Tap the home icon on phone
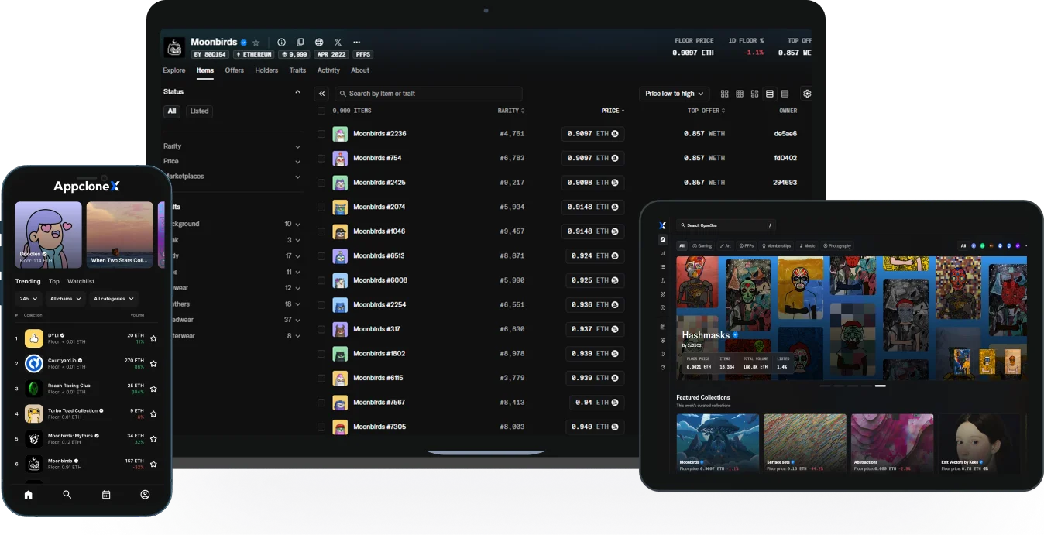 click(29, 494)
